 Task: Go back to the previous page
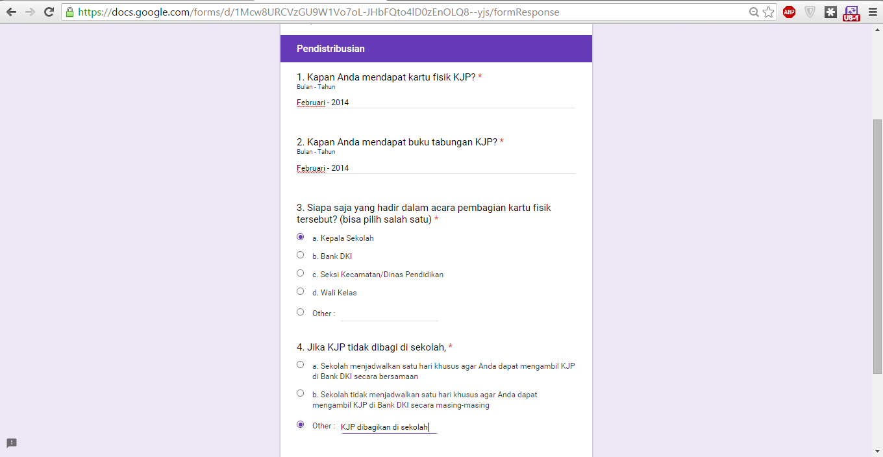coord(11,12)
